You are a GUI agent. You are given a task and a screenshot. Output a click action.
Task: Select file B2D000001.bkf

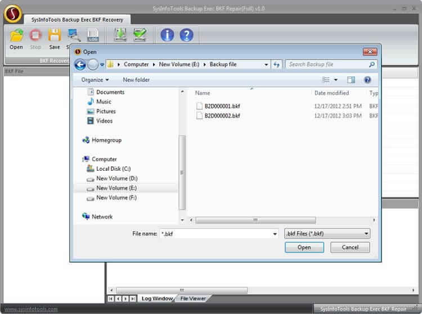click(x=218, y=106)
